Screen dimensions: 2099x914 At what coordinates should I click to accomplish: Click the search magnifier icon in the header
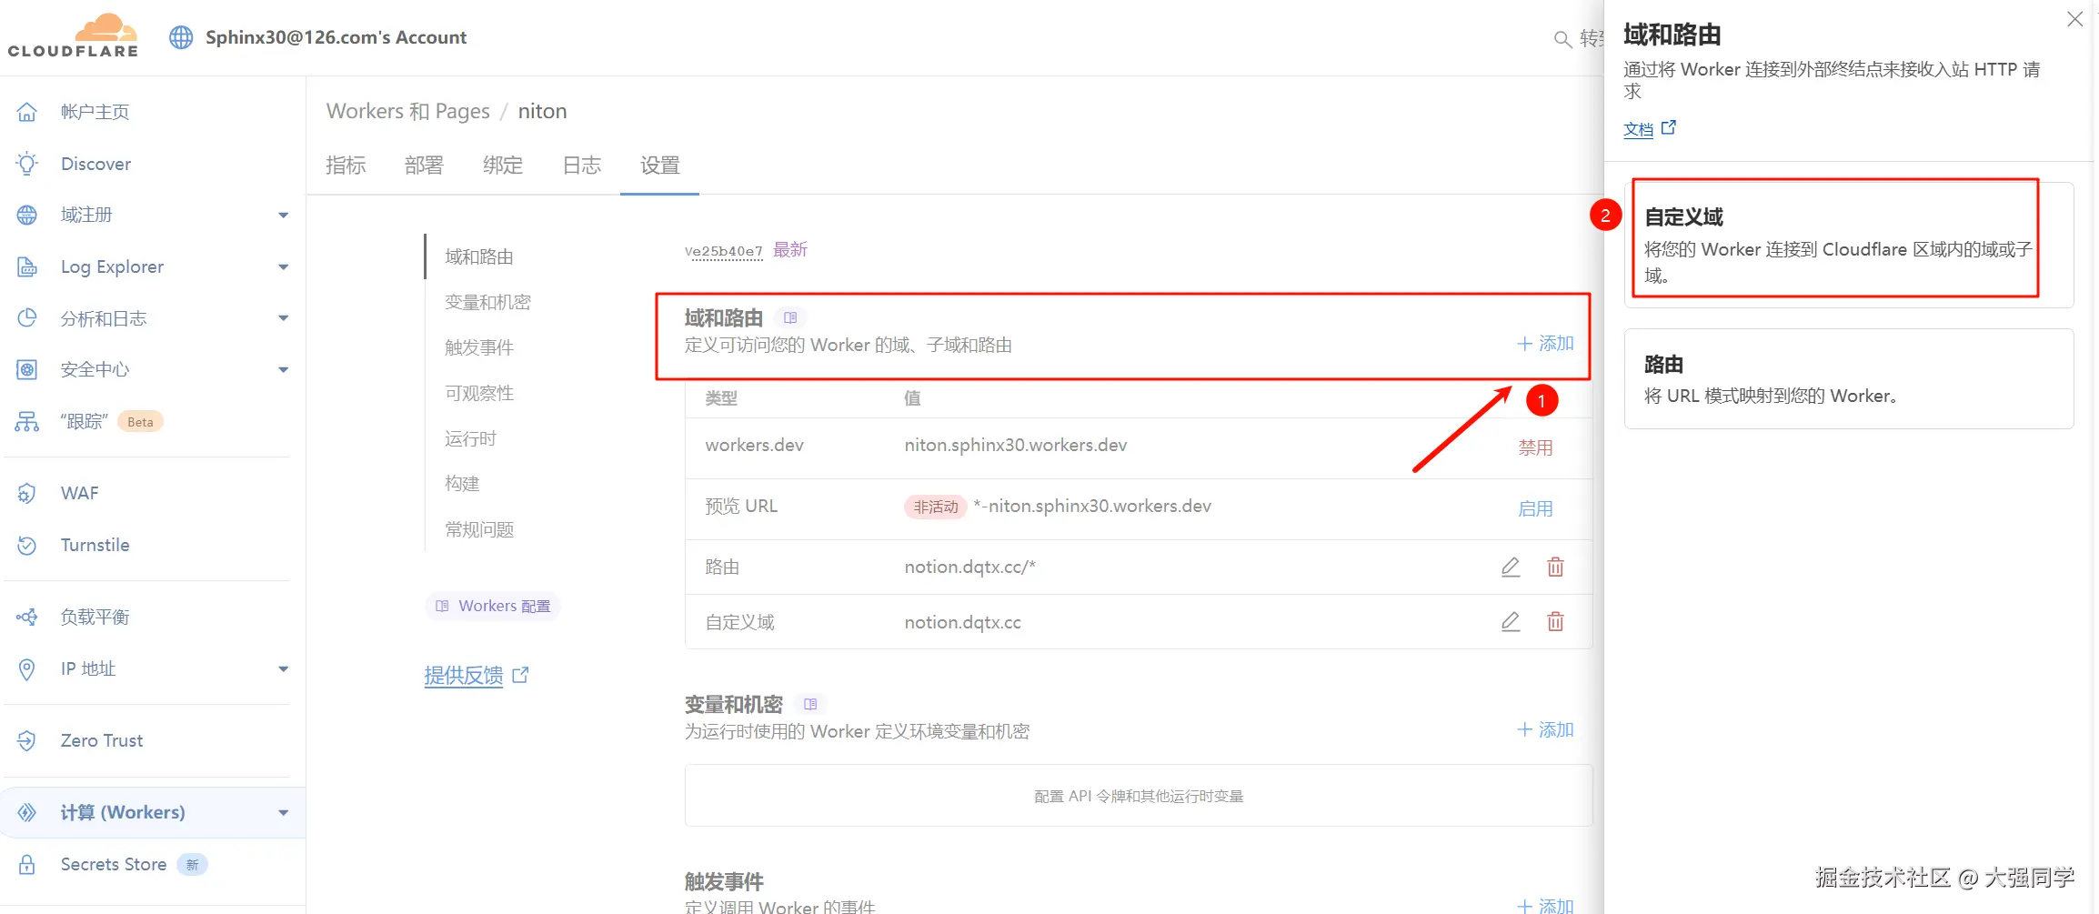[1562, 39]
